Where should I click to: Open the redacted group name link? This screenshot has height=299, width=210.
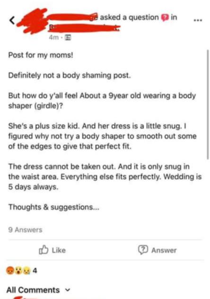pos(84,28)
